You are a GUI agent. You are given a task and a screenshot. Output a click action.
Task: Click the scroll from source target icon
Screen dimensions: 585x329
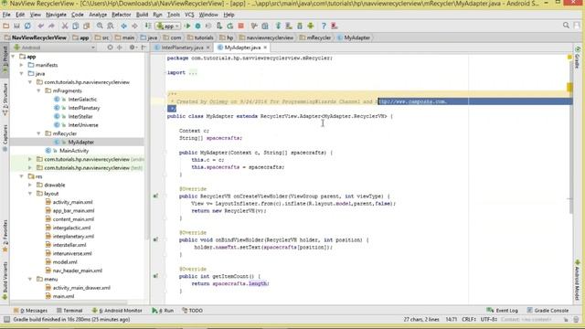click(x=110, y=48)
